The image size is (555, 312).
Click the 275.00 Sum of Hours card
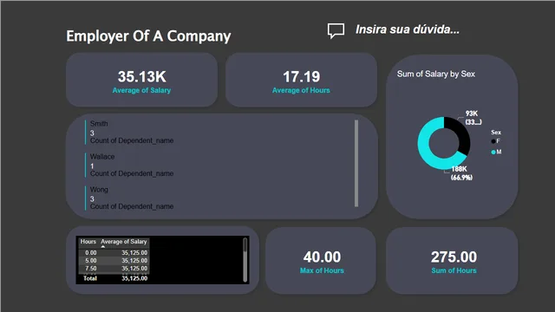tap(453, 260)
